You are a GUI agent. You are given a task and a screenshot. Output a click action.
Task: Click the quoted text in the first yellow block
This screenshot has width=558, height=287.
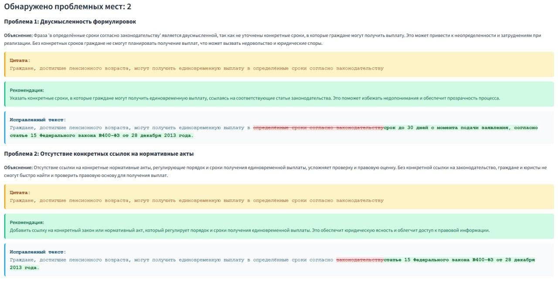(x=197, y=68)
